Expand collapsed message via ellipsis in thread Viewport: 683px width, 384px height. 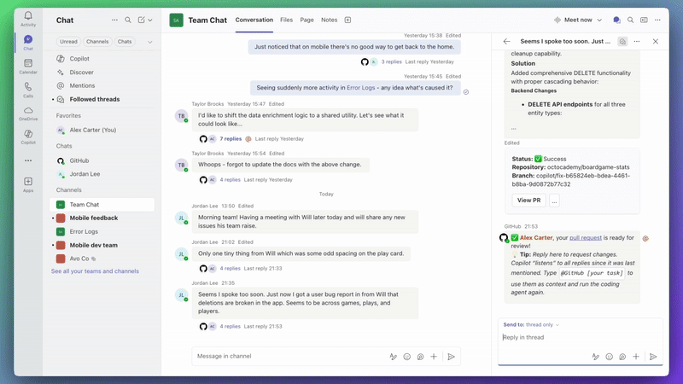pyautogui.click(x=514, y=129)
